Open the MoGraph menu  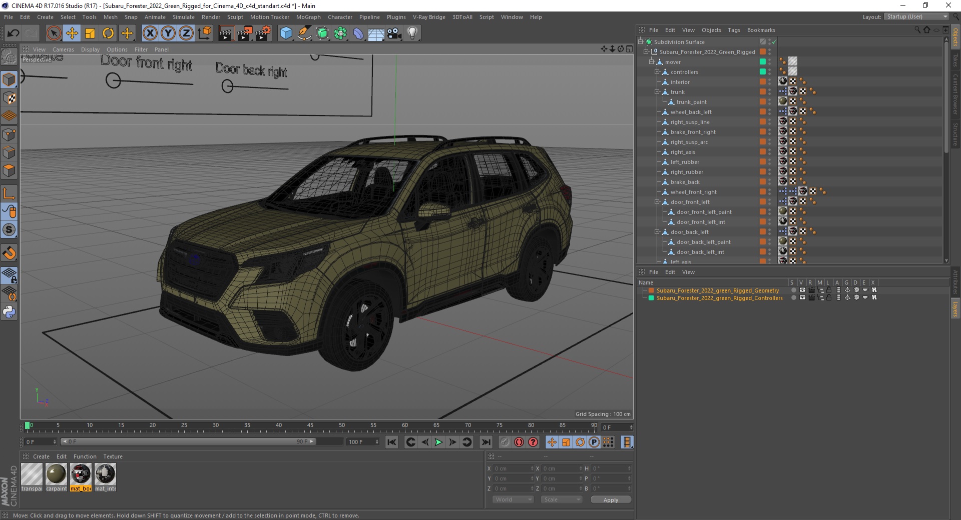308,17
